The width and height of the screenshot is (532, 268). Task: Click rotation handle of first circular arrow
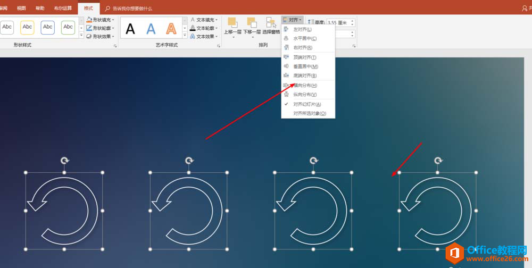click(x=64, y=160)
